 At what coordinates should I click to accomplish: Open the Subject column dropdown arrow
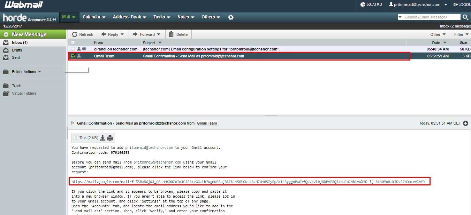coord(160,42)
